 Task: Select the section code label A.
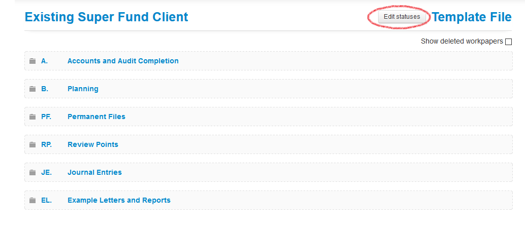point(45,61)
